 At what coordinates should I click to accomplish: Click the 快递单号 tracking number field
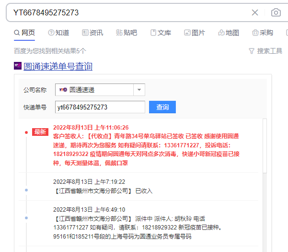point(100,107)
